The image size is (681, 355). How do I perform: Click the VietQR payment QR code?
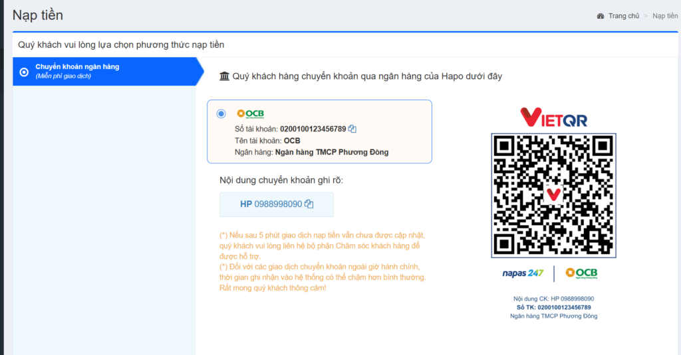pyautogui.click(x=553, y=195)
